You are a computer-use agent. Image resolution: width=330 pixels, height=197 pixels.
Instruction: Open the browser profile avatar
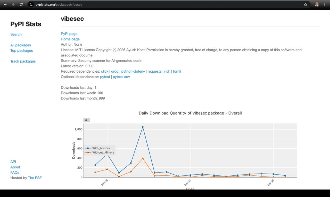click(x=317, y=5)
